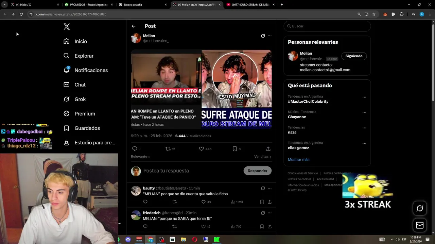
Task: Open a new browser tab with plus
Action: pos(282,5)
